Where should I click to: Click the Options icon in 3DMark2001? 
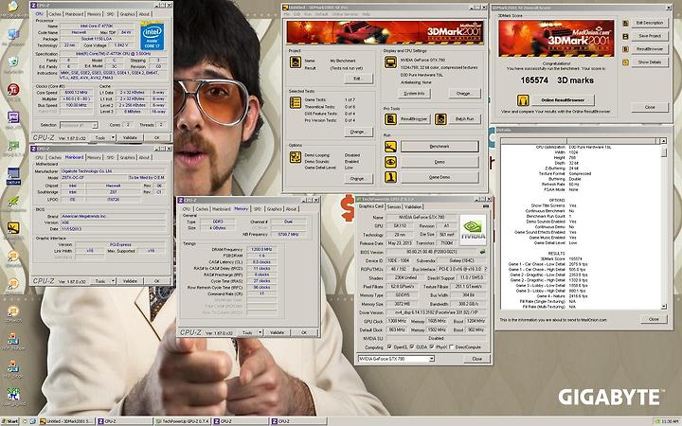click(296, 157)
